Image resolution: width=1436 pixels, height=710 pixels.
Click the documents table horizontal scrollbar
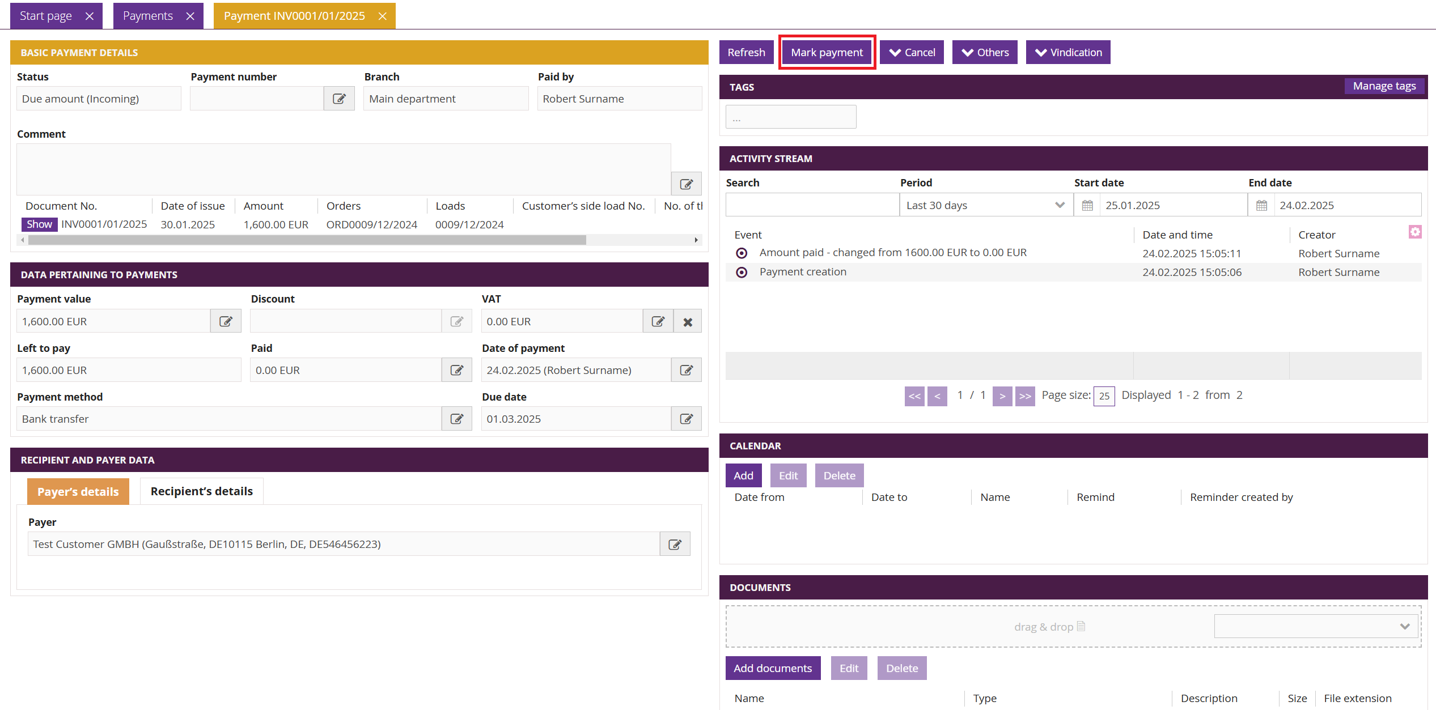306,240
